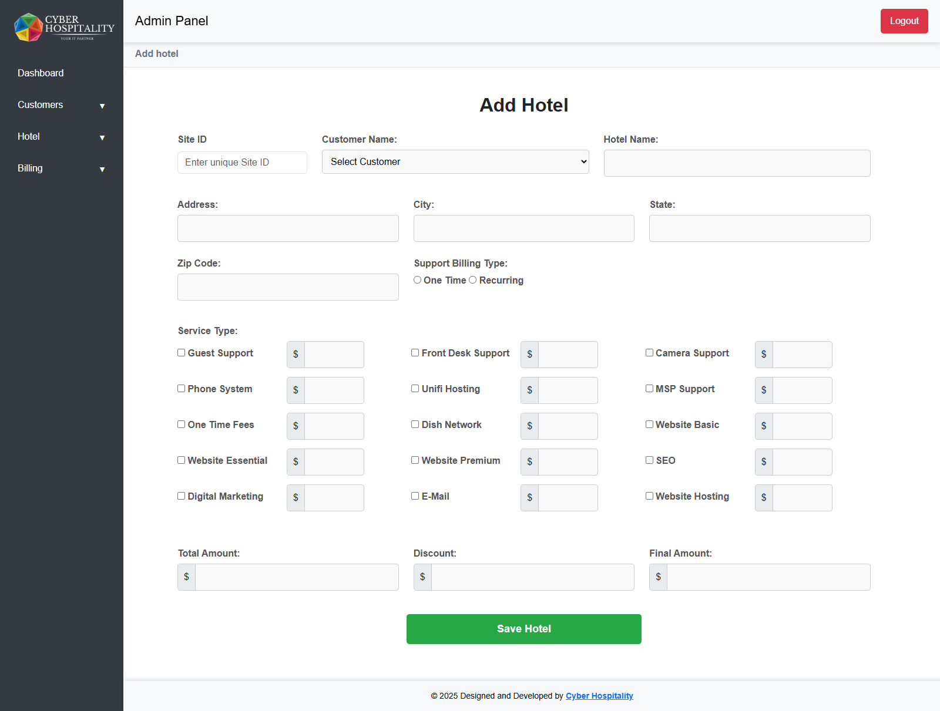The image size is (940, 711).
Task: Expand the Customers menu arrow
Action: (x=102, y=106)
